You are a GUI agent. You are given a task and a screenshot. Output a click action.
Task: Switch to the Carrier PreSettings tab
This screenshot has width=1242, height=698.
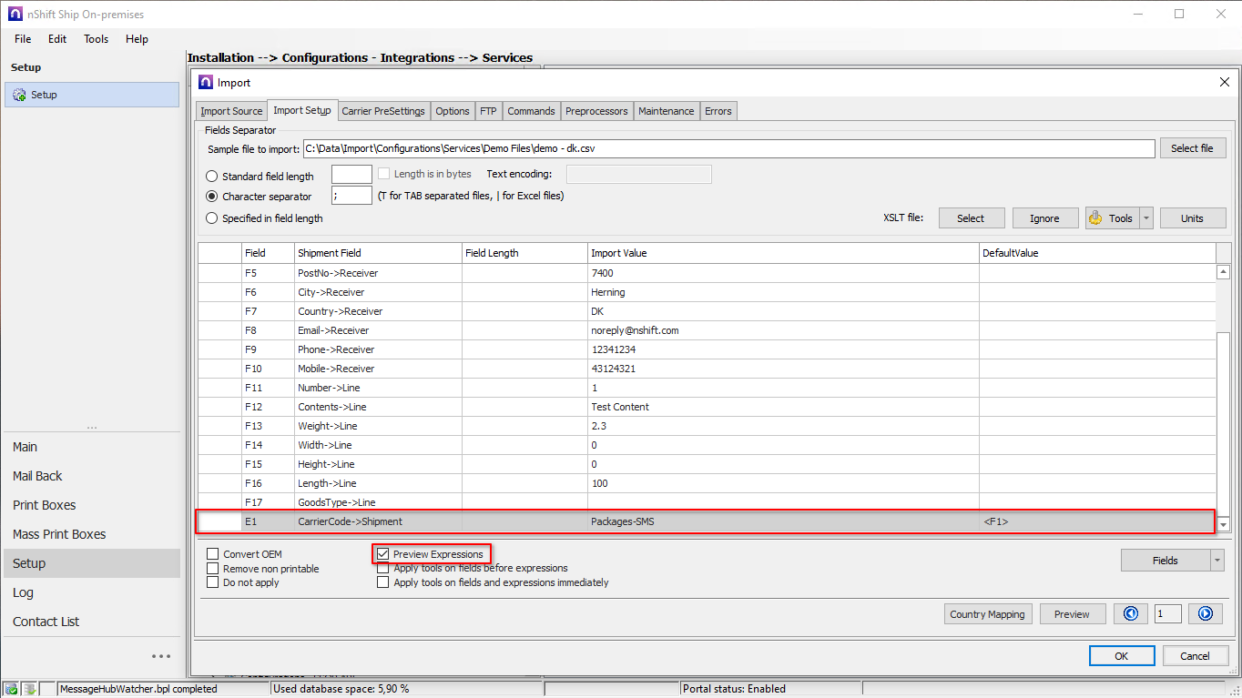coord(383,111)
